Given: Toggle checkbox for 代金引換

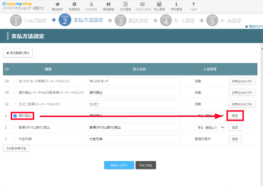Looking at the screenshot, I should coord(15,139).
